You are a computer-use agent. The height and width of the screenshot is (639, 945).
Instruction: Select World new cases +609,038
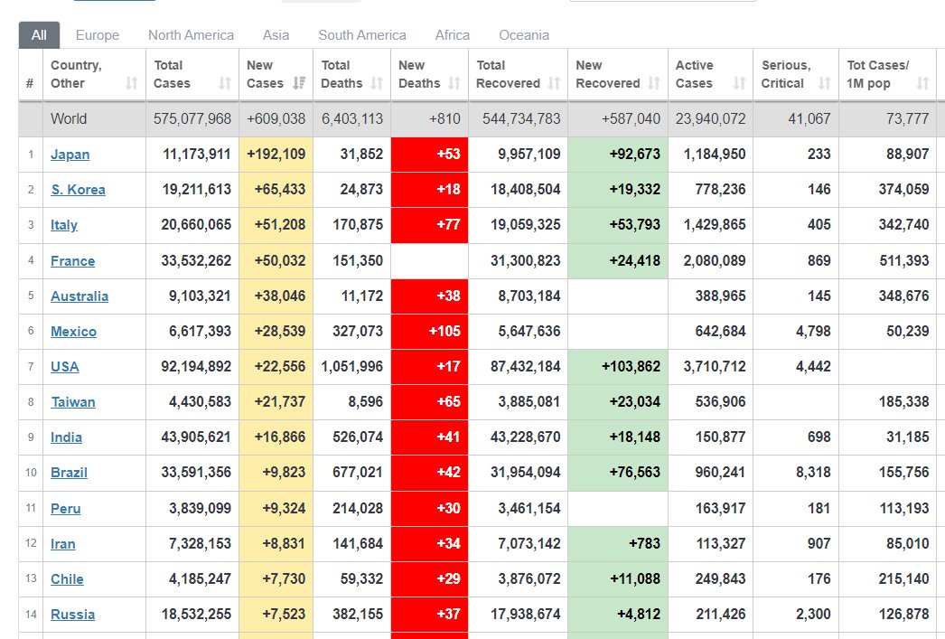[x=276, y=118]
